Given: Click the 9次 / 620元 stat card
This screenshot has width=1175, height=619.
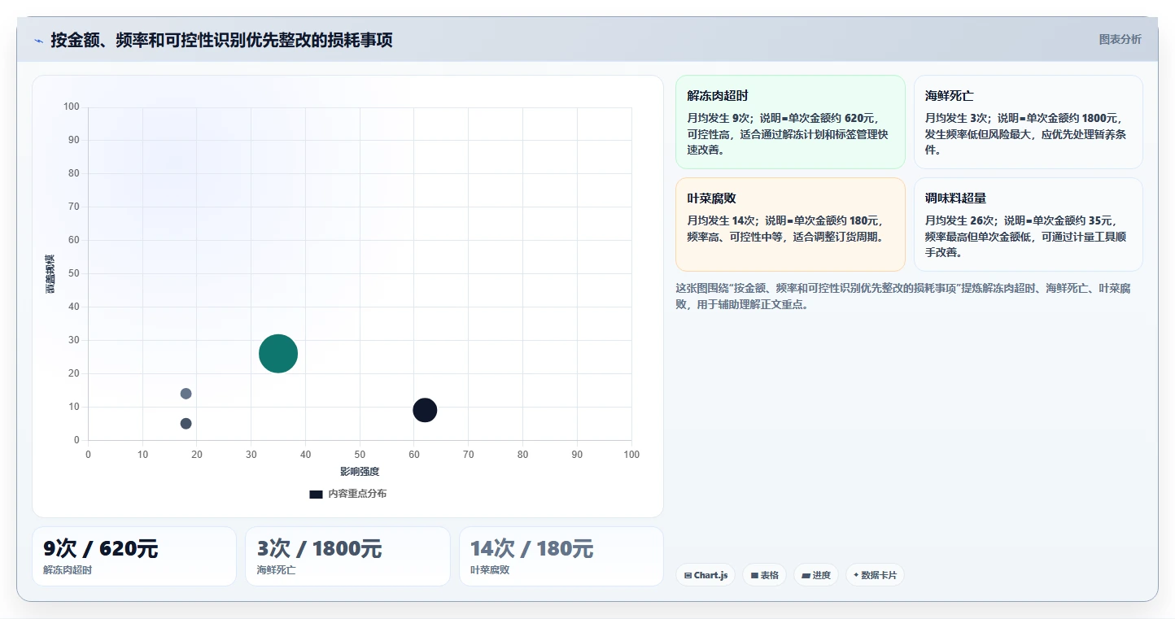Looking at the screenshot, I should pyautogui.click(x=134, y=556).
